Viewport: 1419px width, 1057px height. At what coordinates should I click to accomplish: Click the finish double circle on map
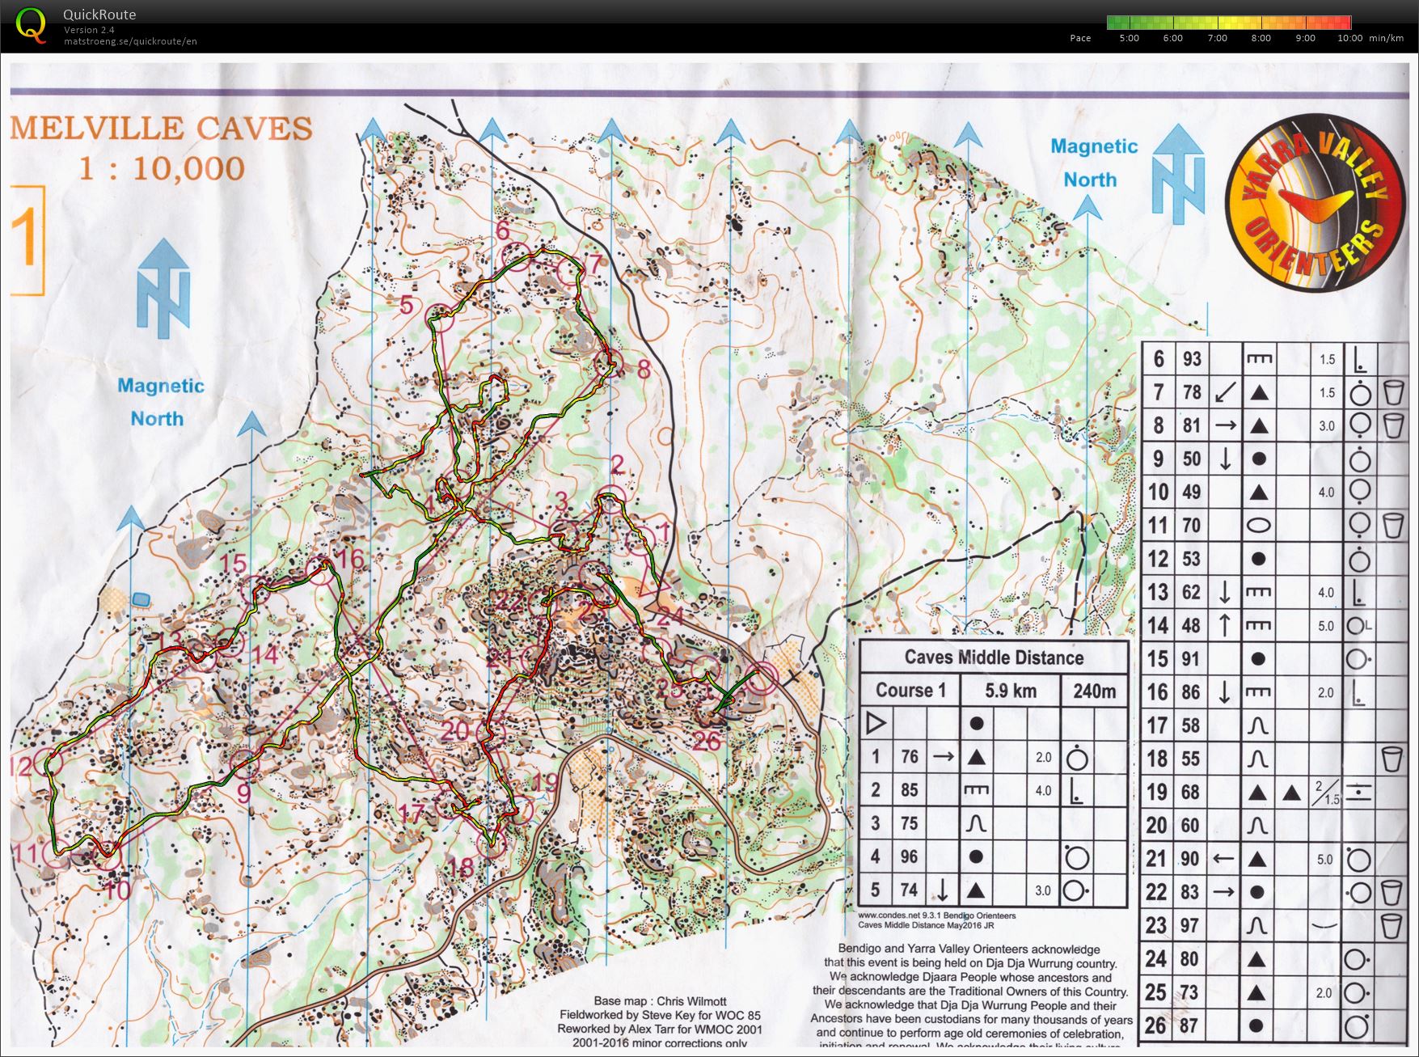pyautogui.click(x=761, y=678)
